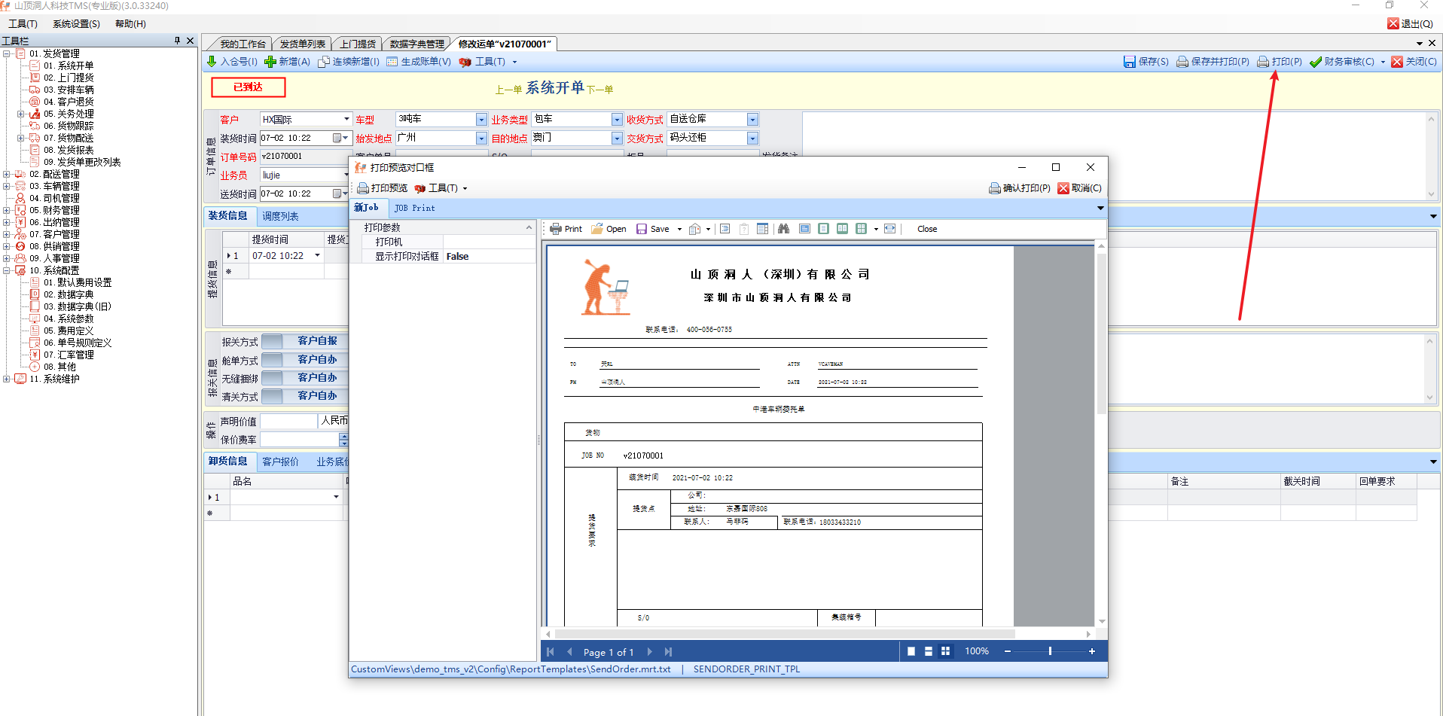Open the 系统设置(S) menu
Screen dimensions: 1443x716
click(76, 24)
